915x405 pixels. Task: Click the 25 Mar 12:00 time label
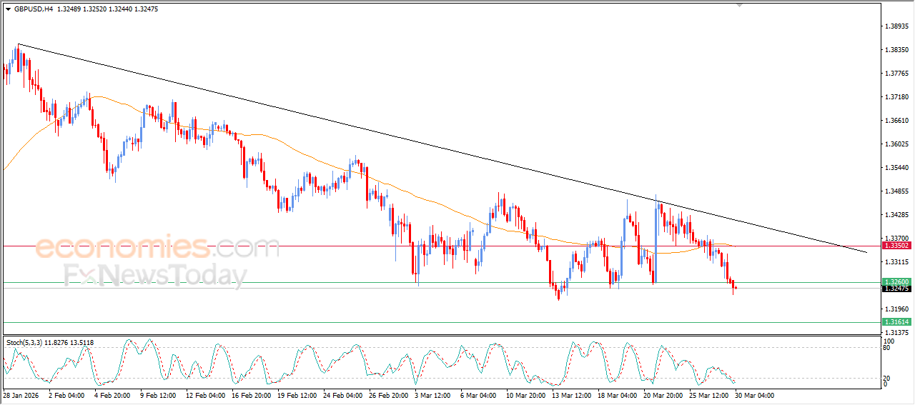(x=708, y=395)
